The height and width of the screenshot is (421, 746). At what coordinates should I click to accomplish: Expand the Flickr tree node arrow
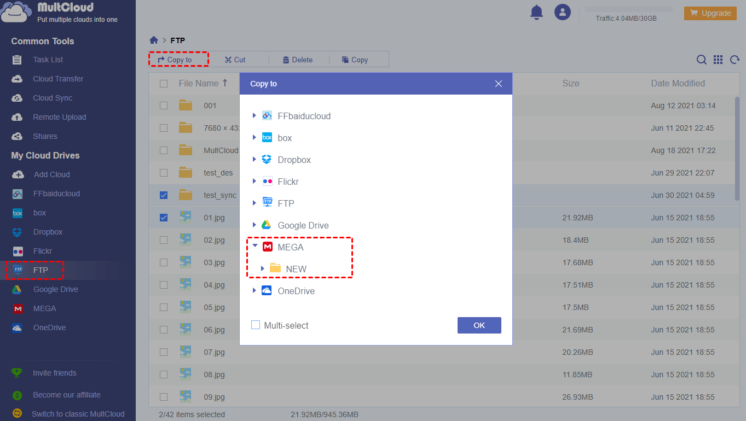pyautogui.click(x=254, y=181)
